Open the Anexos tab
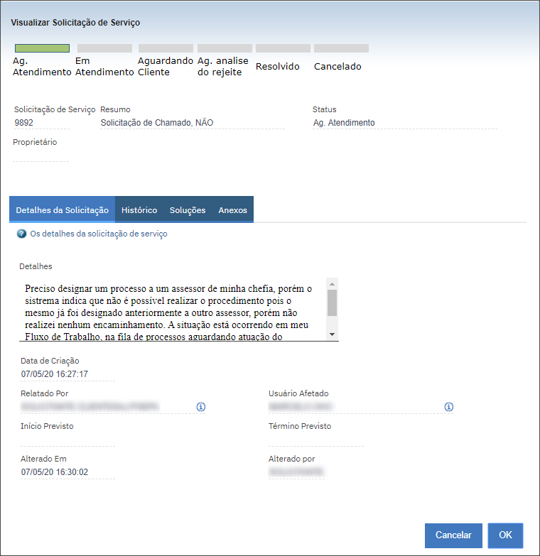Image resolution: width=540 pixels, height=556 pixels. (x=233, y=210)
